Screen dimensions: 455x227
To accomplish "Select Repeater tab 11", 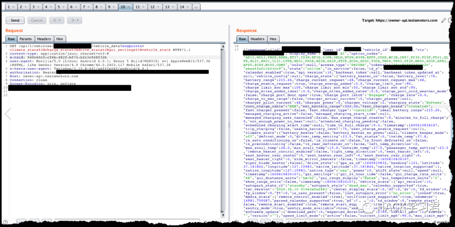I will pos(137,7).
